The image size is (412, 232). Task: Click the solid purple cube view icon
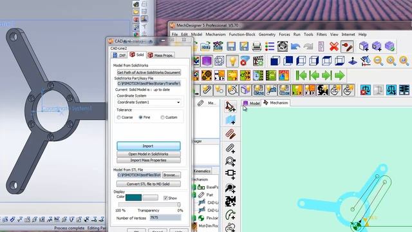click(x=207, y=61)
